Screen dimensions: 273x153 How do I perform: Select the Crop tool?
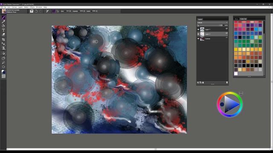coord(3,40)
